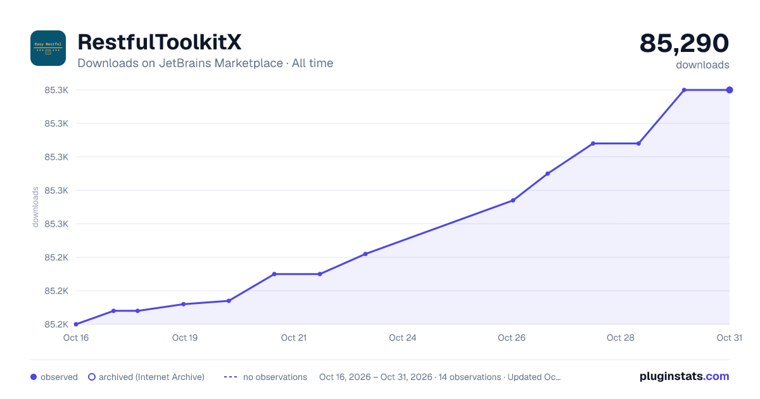Click the RestfulToolkitX plugin logo icon
760x399 pixels.
[x=48, y=48]
